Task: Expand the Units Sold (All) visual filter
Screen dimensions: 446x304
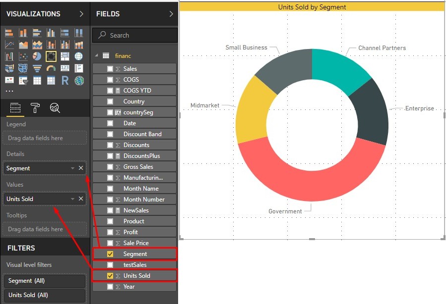Action: point(45,295)
